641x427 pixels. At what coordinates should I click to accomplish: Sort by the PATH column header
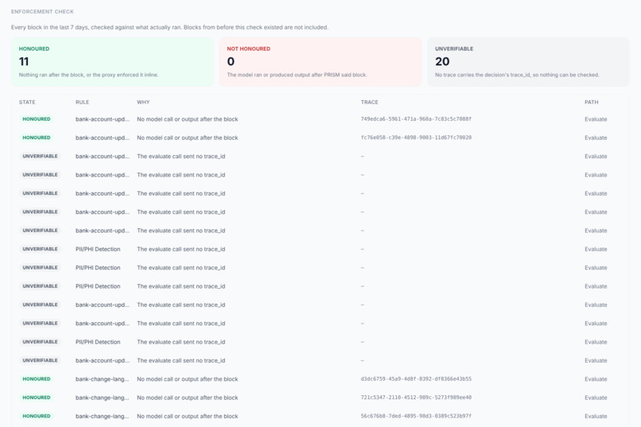coord(592,102)
